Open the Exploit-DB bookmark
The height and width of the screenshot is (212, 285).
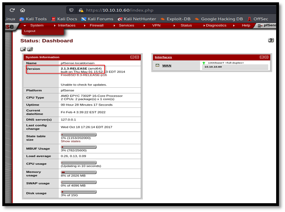pos(175,19)
